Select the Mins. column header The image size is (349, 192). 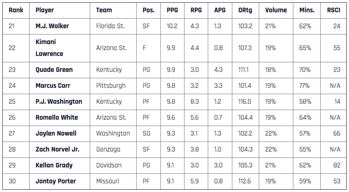tap(307, 10)
